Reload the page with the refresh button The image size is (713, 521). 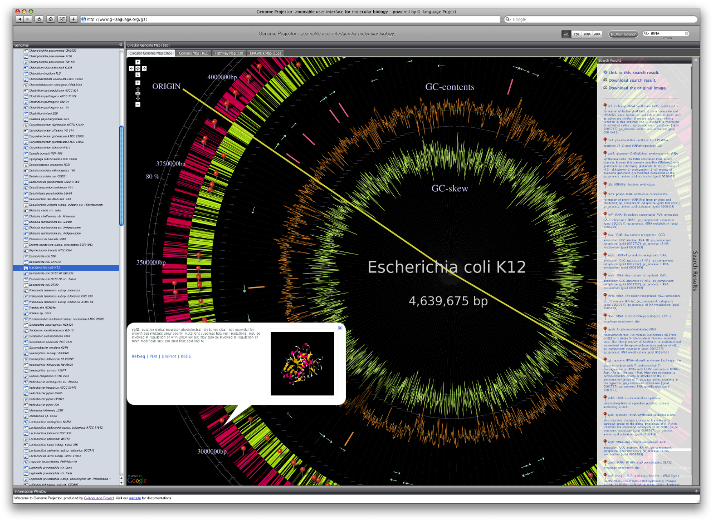(39, 19)
